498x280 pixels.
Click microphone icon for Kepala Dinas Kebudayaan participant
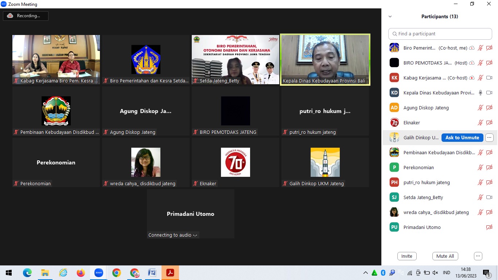pyautogui.click(x=481, y=93)
